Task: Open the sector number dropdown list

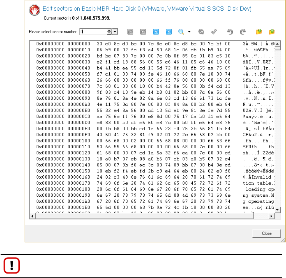Action: click(x=115, y=32)
